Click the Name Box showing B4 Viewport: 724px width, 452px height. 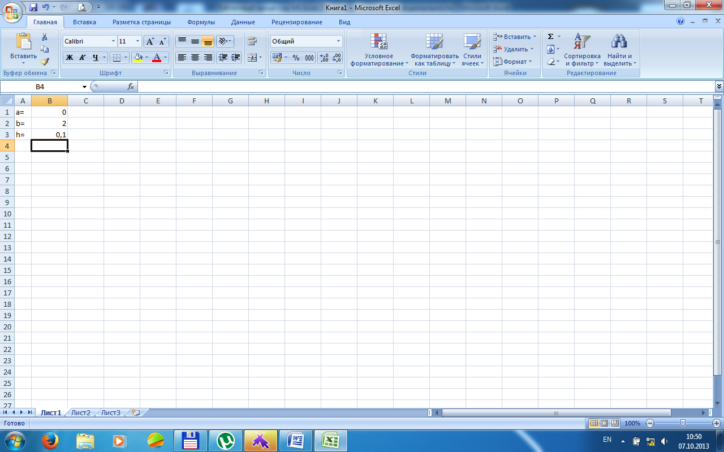point(40,86)
